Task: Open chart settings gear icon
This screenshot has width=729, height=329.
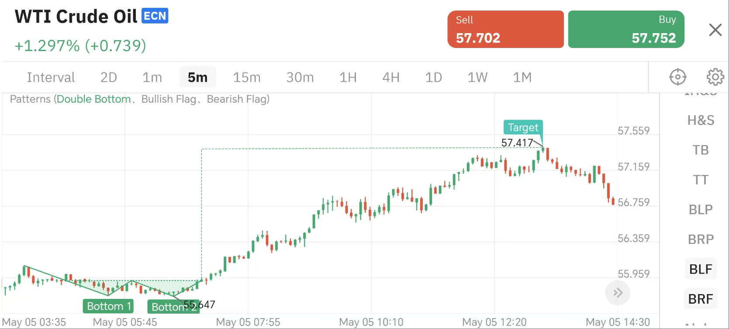Action: tap(715, 77)
